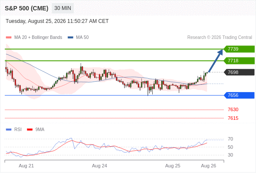Toggle the MA 20 + Bollinger Bands legend label
Image resolution: width=256 pixels, height=173 pixels.
click(x=38, y=38)
